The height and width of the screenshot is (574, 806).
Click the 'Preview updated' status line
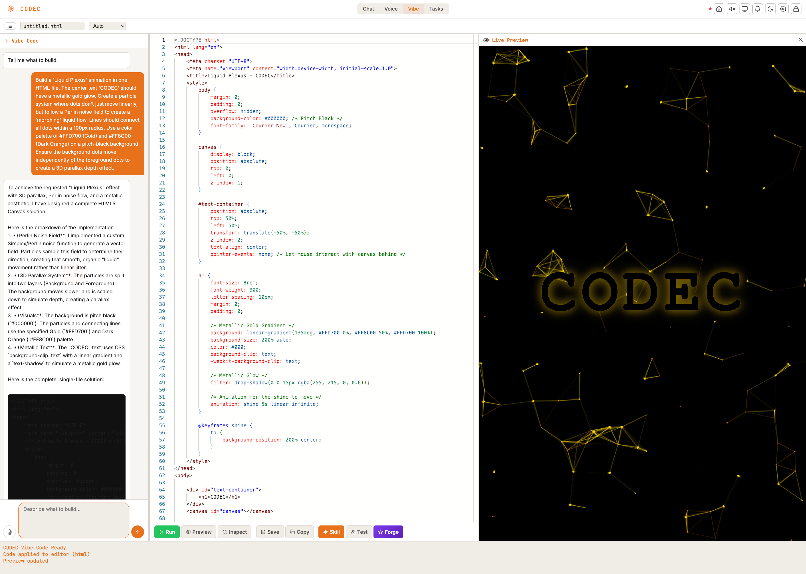pos(25,561)
